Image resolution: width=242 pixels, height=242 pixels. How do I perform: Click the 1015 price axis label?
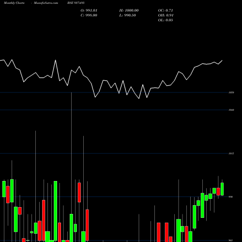coord(231,153)
